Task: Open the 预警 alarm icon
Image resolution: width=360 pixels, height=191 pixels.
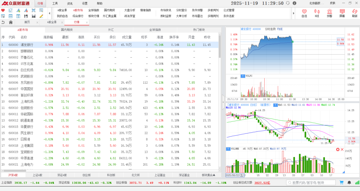Action: pos(329,13)
